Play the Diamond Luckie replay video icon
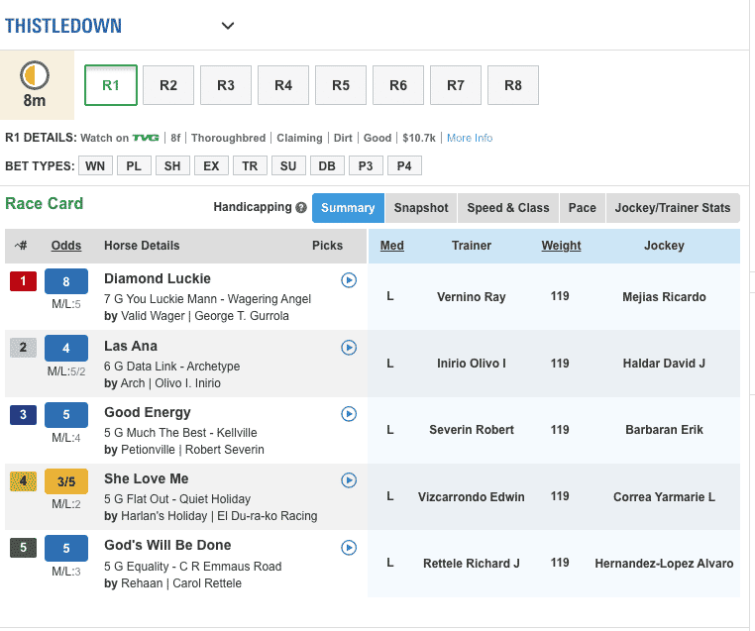 (x=349, y=280)
